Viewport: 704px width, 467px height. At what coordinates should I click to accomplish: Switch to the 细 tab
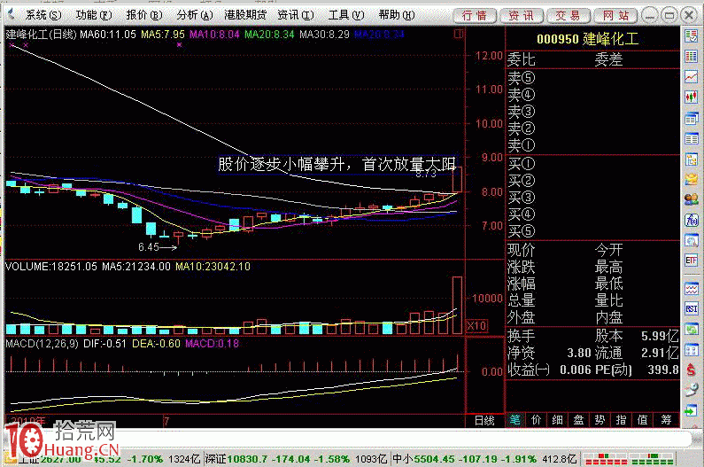pyautogui.click(x=557, y=420)
